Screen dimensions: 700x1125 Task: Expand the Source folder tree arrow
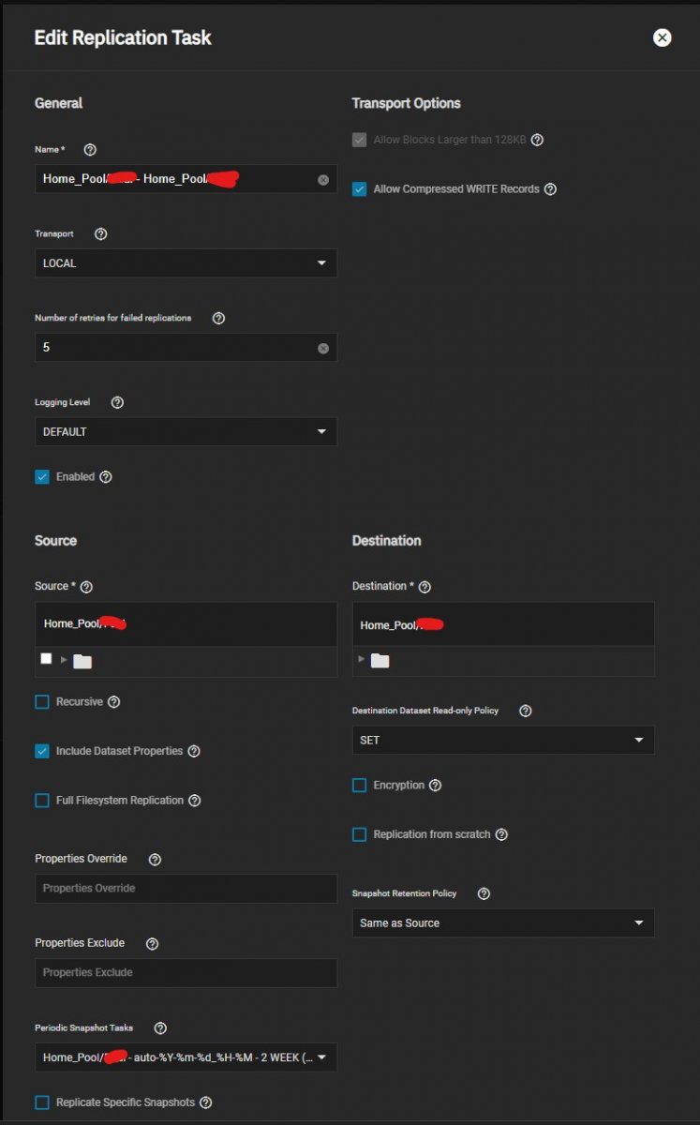[65, 660]
